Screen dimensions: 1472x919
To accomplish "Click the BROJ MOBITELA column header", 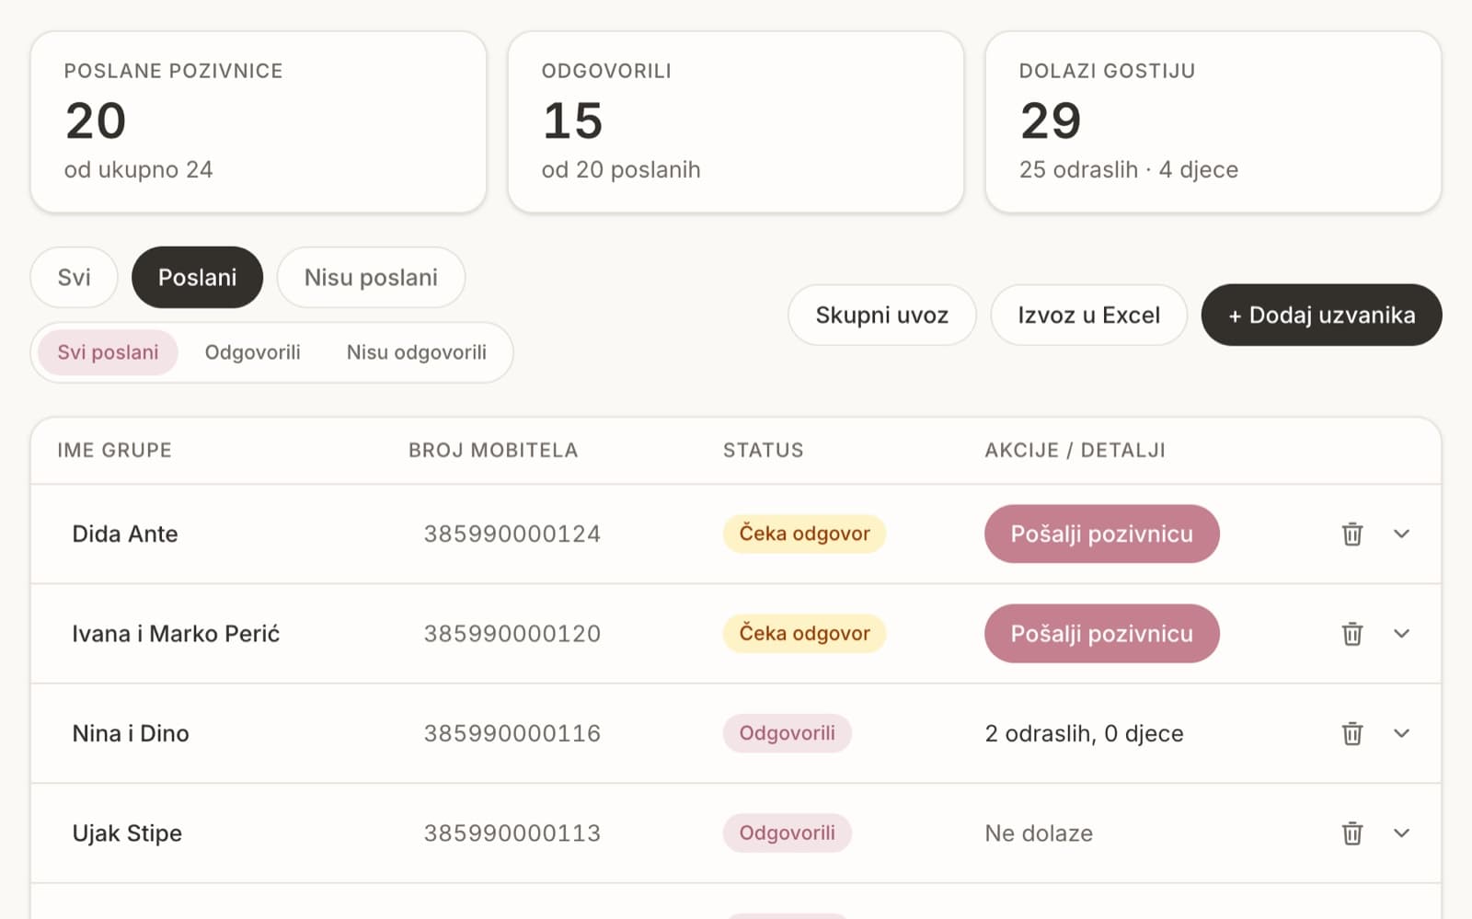I will tap(493, 450).
